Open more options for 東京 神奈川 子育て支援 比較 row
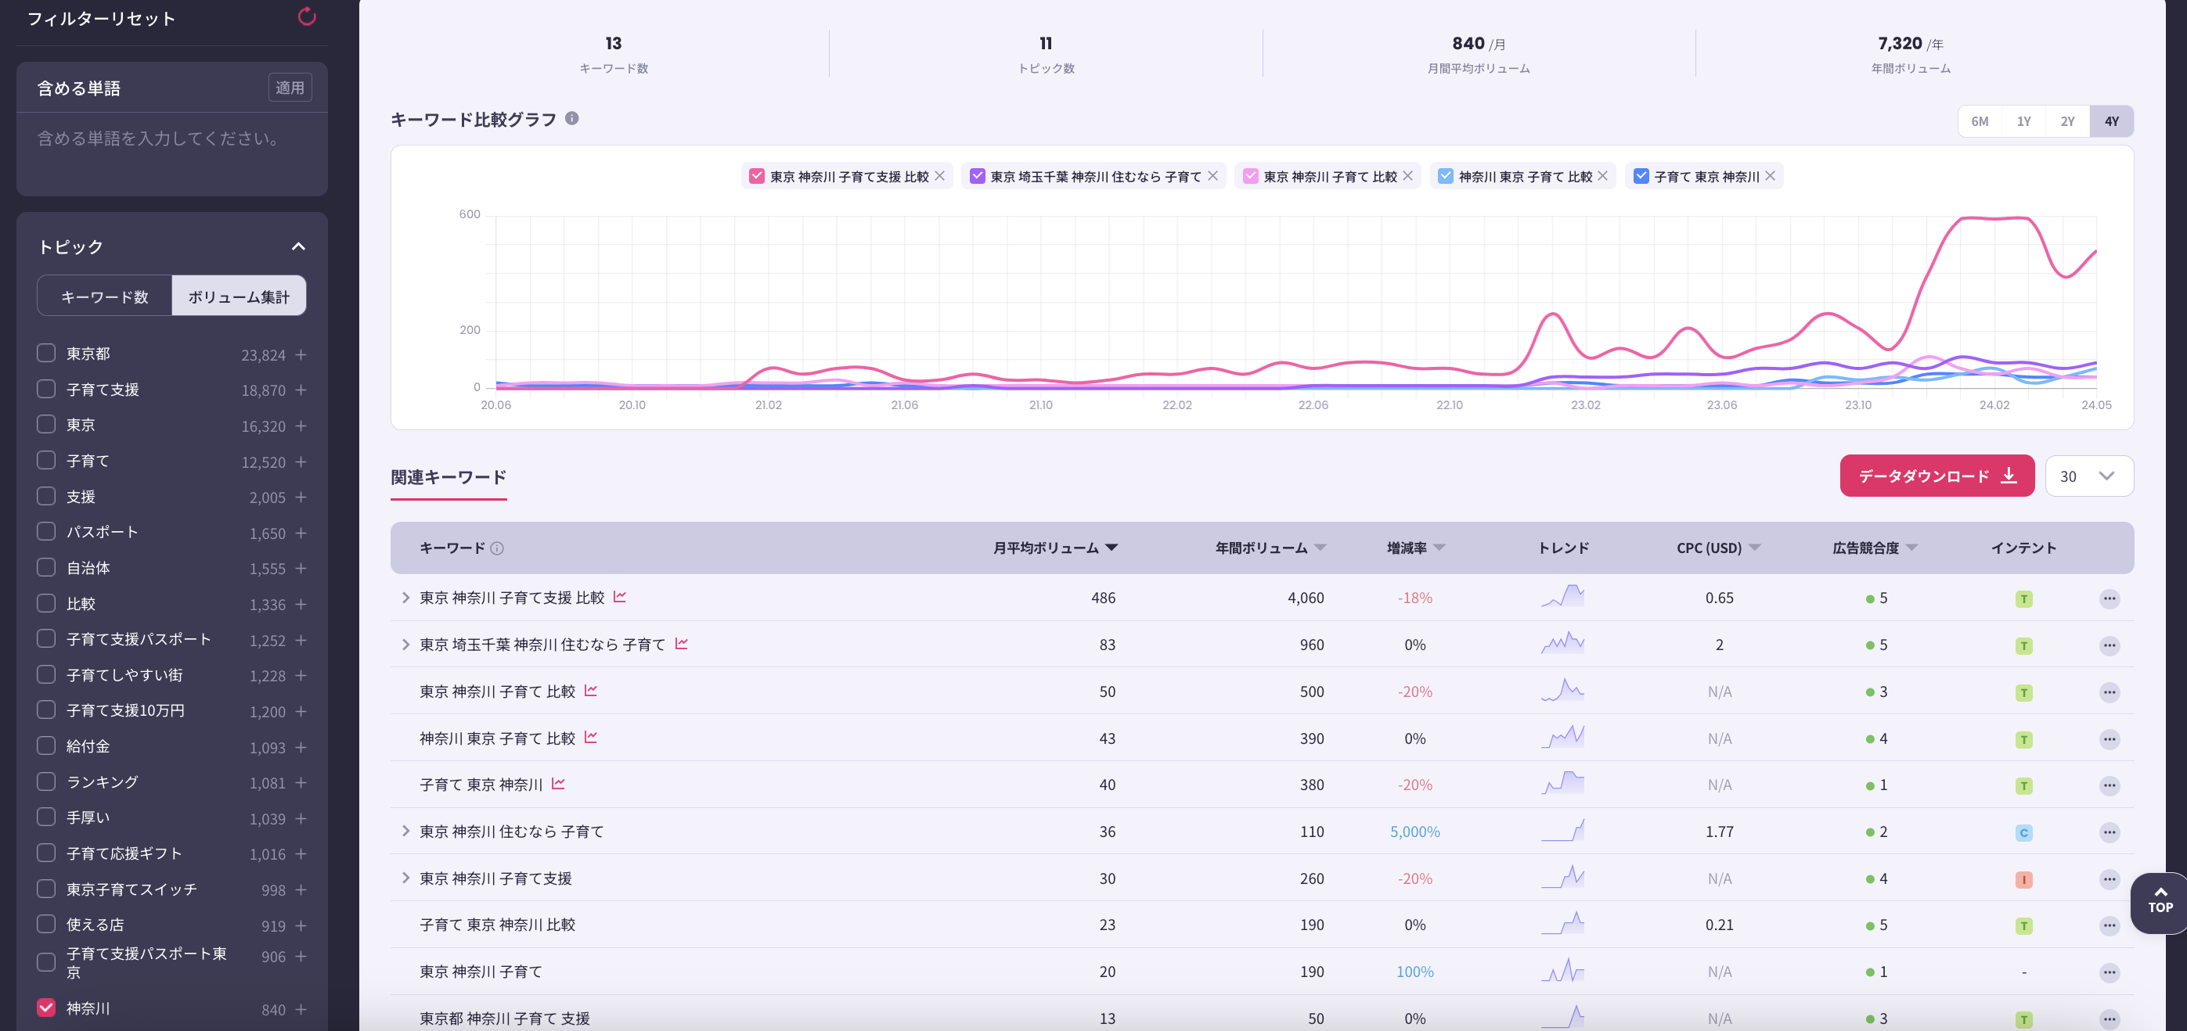The height and width of the screenshot is (1031, 2187). pos(2109,598)
